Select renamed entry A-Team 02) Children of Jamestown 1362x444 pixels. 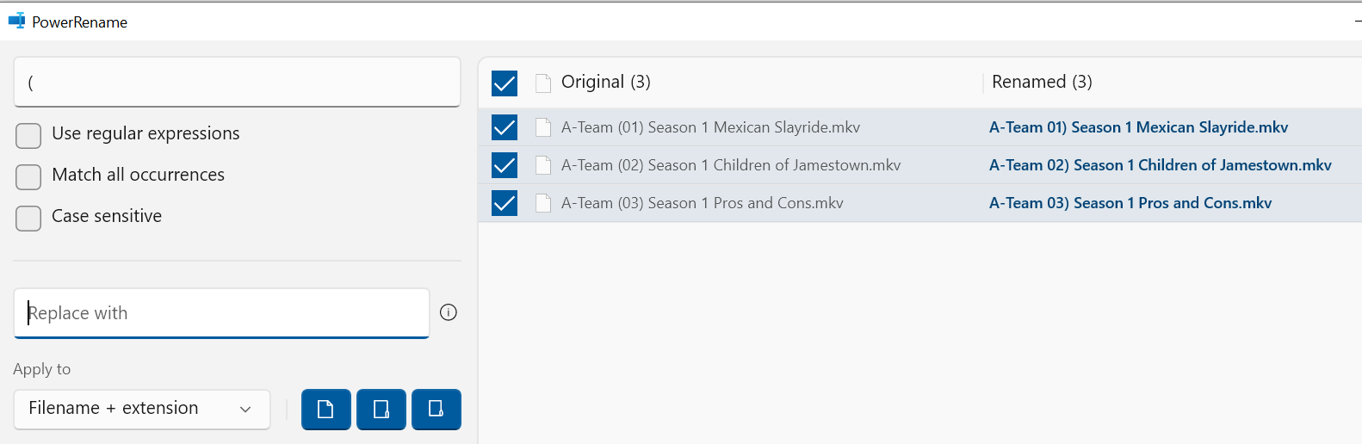[x=1160, y=165]
